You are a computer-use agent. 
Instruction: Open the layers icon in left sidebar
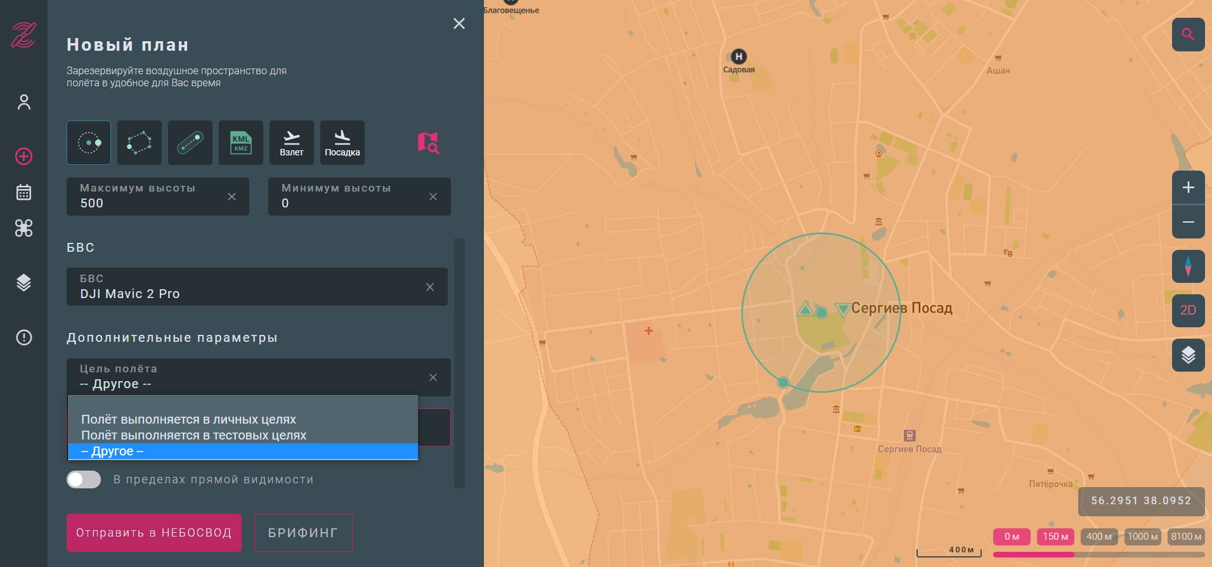tap(24, 283)
